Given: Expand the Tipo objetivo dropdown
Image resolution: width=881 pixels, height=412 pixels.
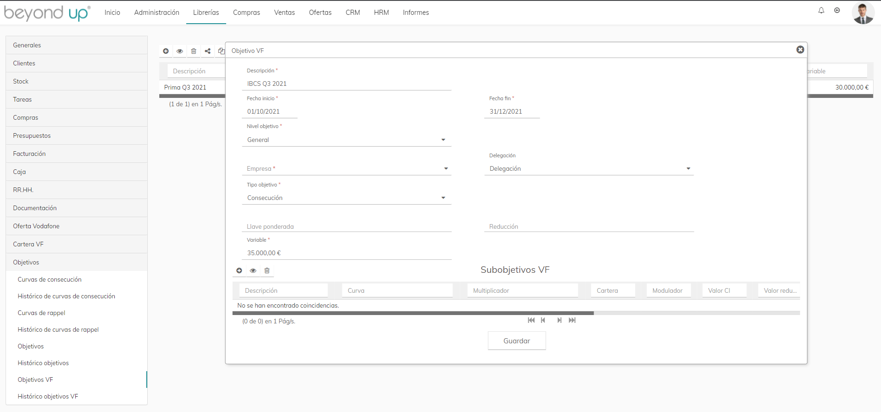Looking at the screenshot, I should click(346, 198).
